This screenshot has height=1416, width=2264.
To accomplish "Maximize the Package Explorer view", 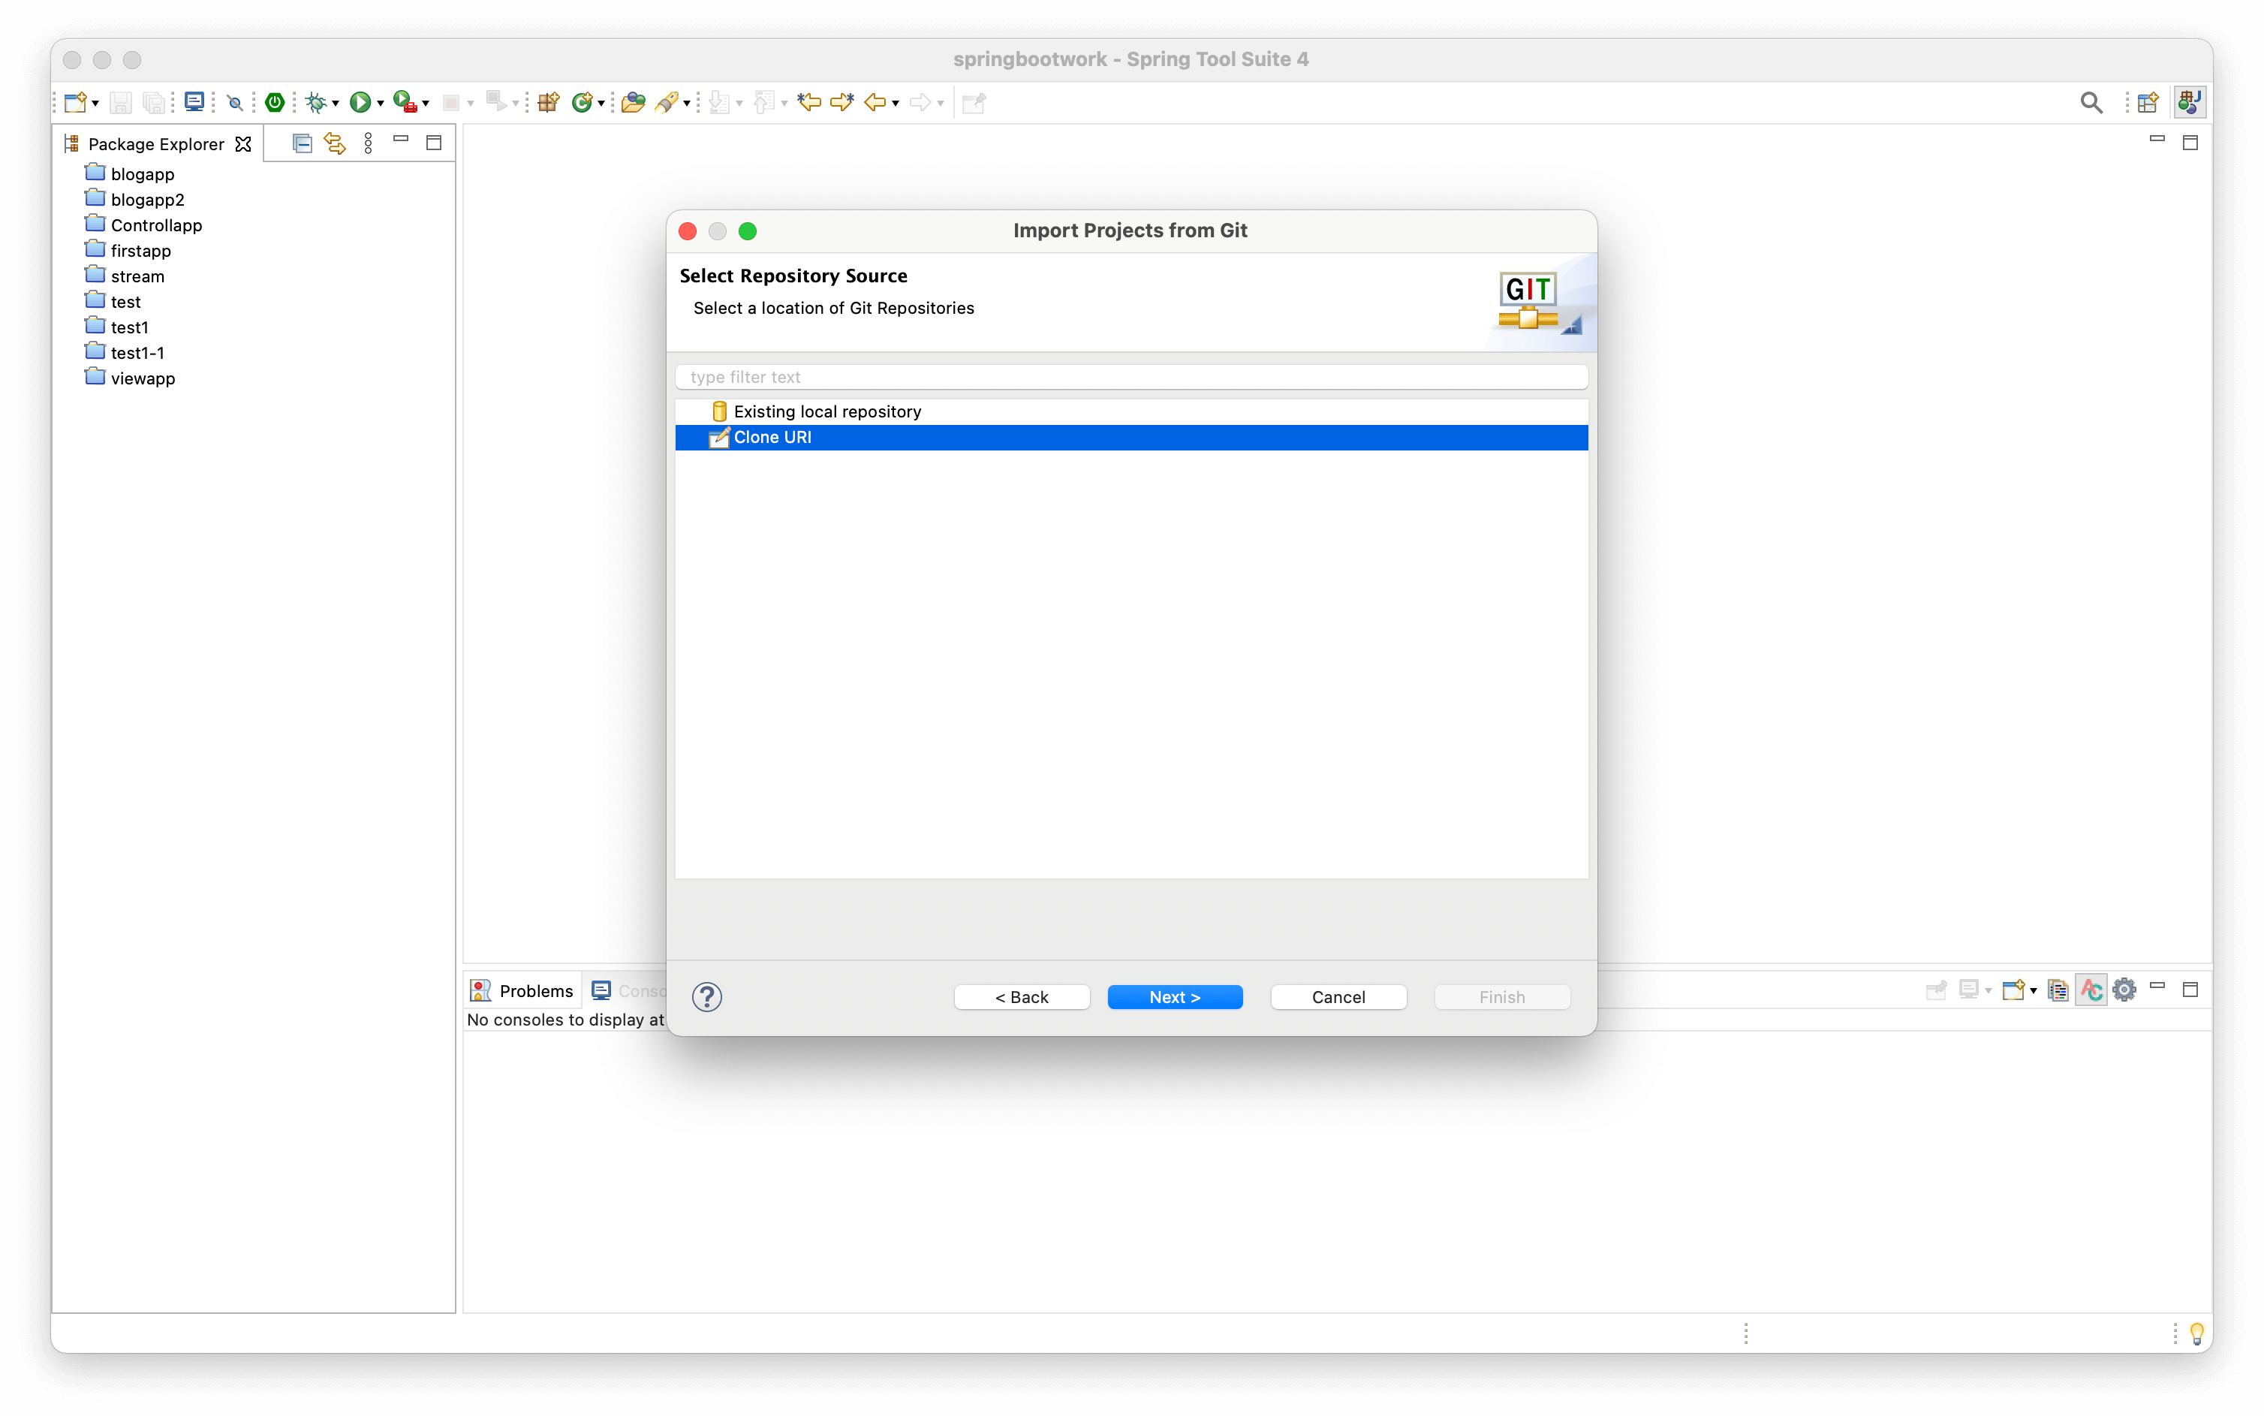I will pyautogui.click(x=434, y=143).
